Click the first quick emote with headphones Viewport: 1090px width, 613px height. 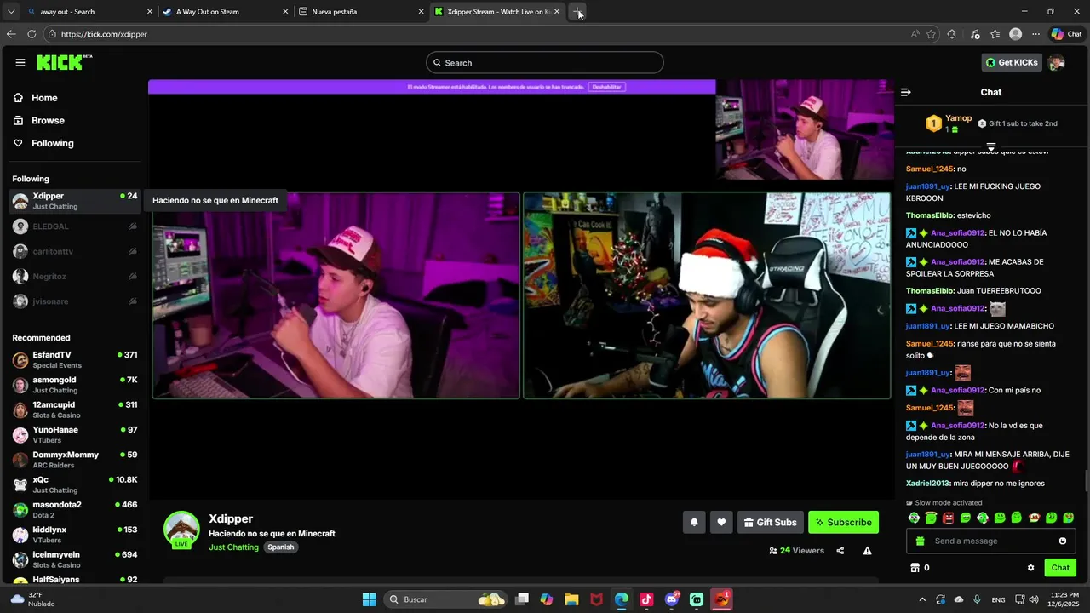pyautogui.click(x=914, y=518)
